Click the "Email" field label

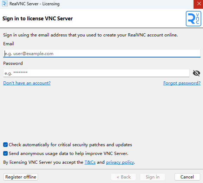[x=8, y=44]
